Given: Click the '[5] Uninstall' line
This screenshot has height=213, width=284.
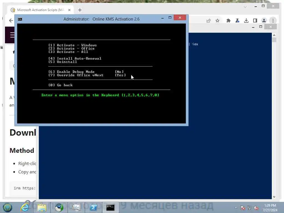Looking at the screenshot, I should pos(62,62).
